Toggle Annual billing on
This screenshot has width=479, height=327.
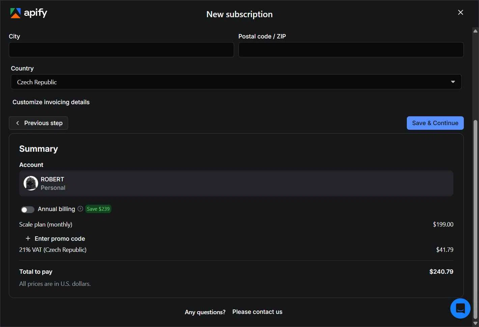pyautogui.click(x=28, y=209)
